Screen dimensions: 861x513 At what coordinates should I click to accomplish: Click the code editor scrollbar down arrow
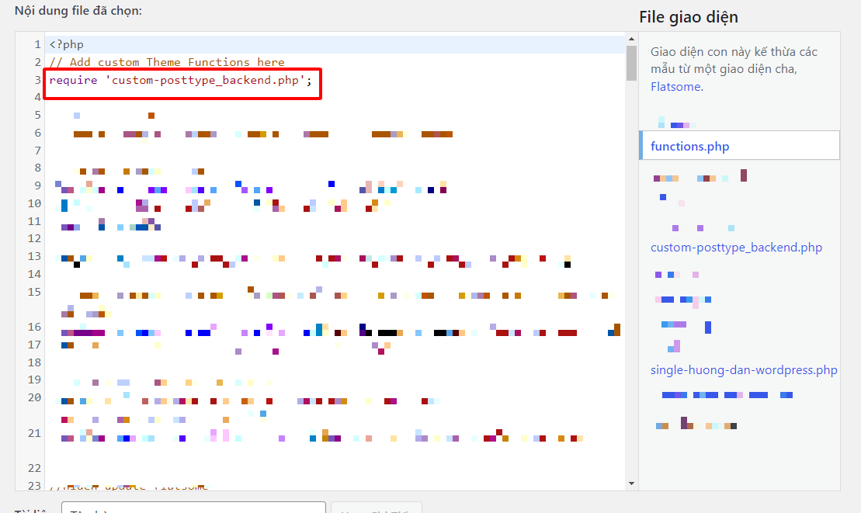click(631, 484)
